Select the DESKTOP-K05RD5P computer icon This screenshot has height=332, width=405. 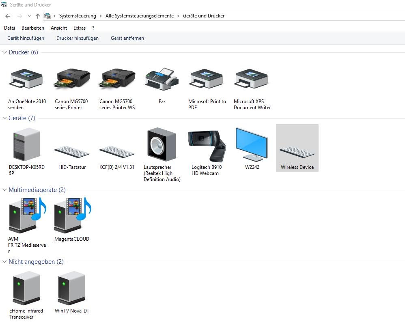26,144
